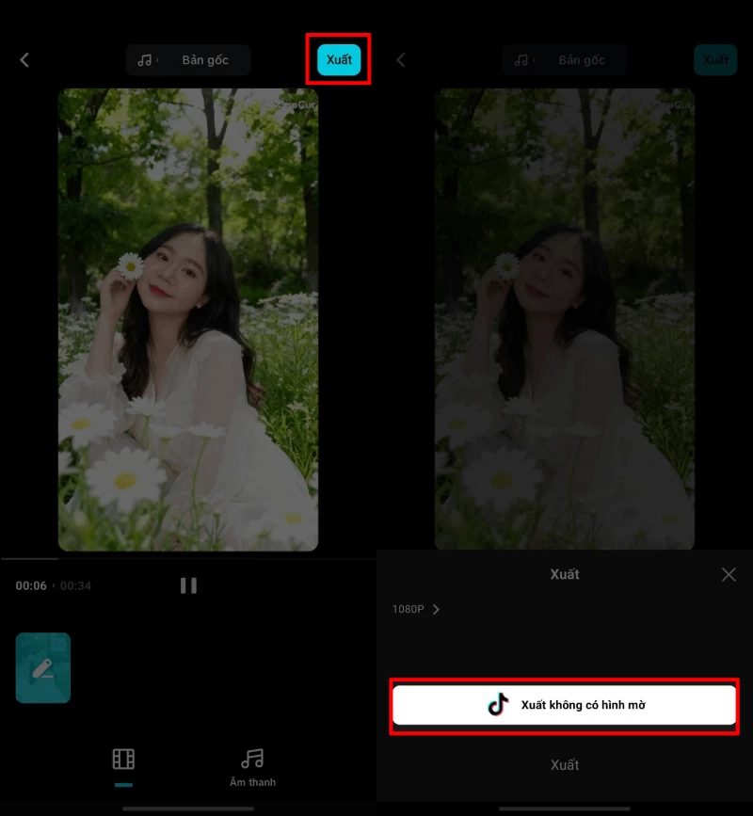Pause playback with the pause button
This screenshot has height=816, width=753.
(188, 585)
